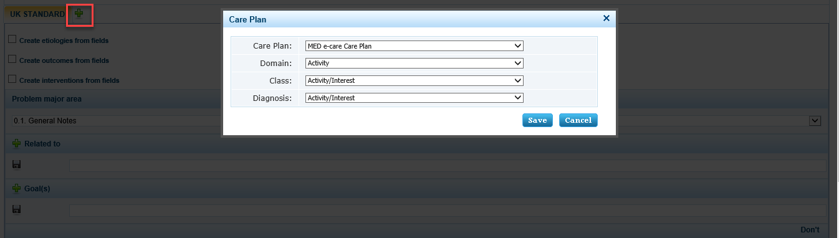Click the save floppy icon under Goal(s)
839x238 pixels.
coord(17,209)
